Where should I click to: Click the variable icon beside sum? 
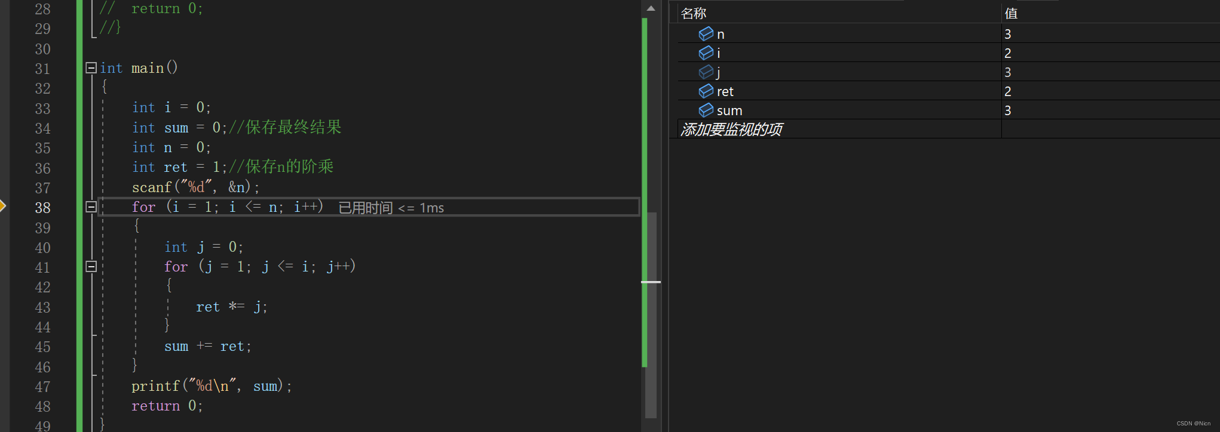pos(706,110)
